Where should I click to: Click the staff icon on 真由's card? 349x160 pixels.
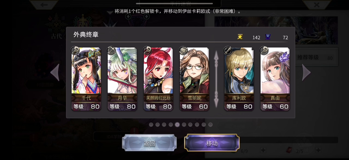pyautogui.click(x=264, y=50)
